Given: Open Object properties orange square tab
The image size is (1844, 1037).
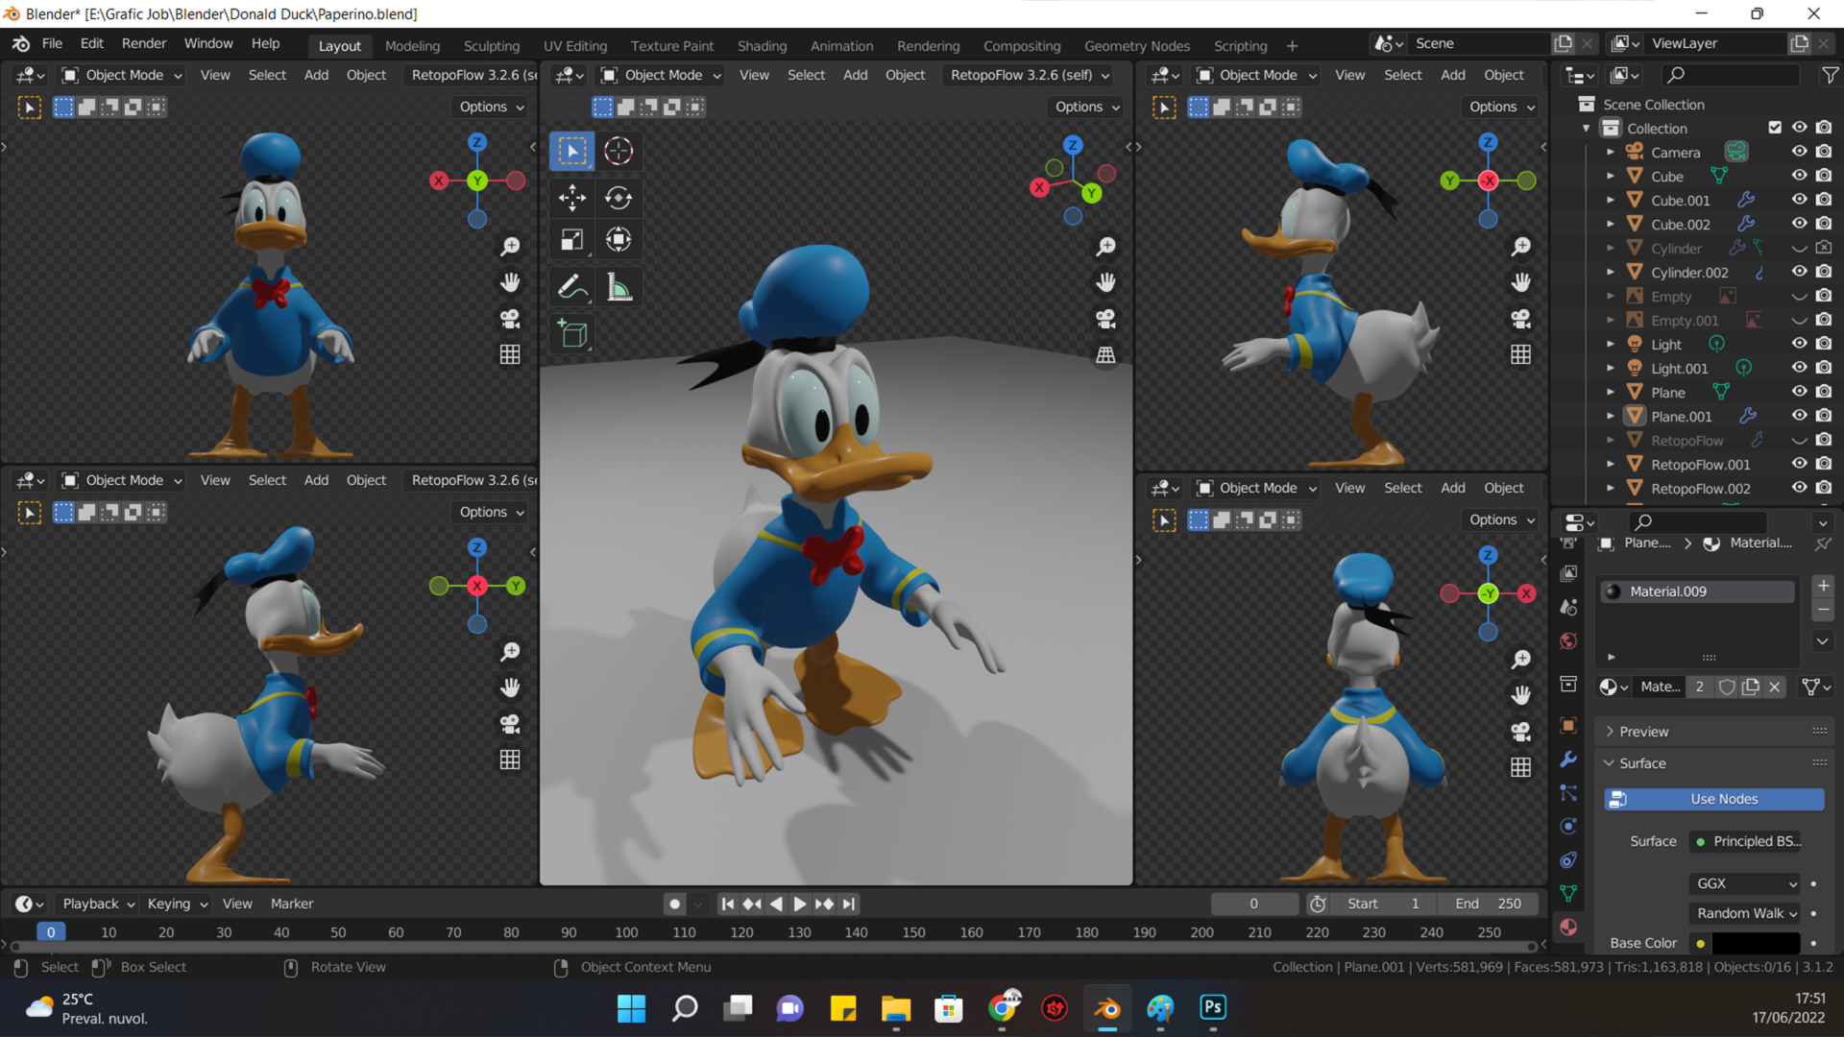Looking at the screenshot, I should pyautogui.click(x=1568, y=725).
